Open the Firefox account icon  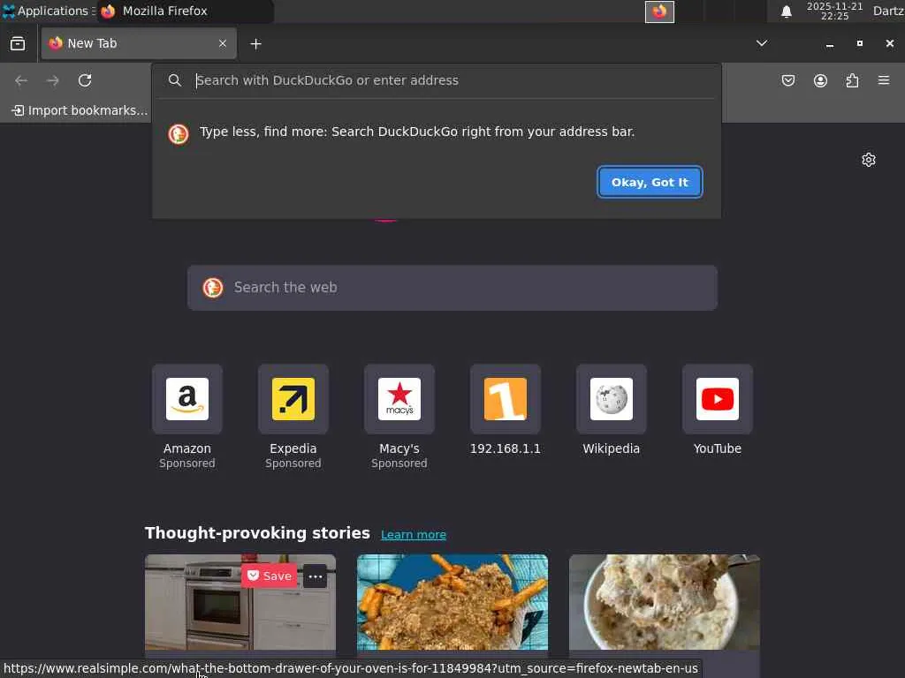(820, 80)
